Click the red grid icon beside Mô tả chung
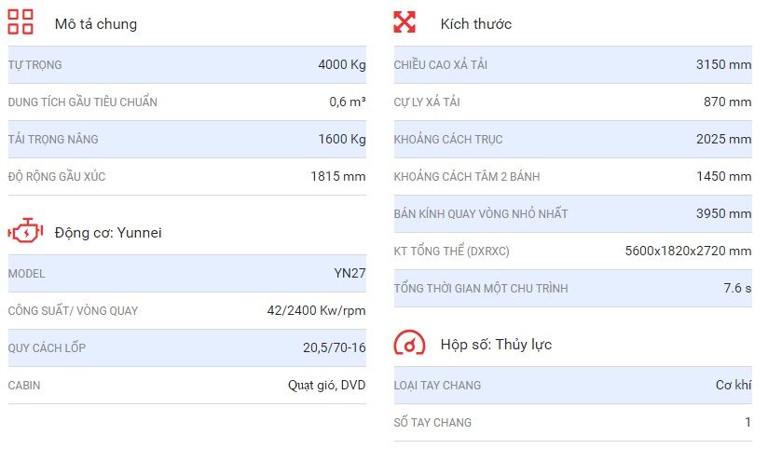The height and width of the screenshot is (449, 768). pyautogui.click(x=21, y=22)
